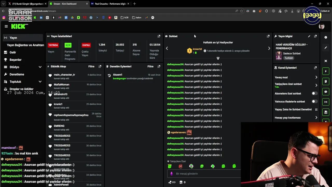Pop out the Yayın İstatistikleri panel

[159, 36]
